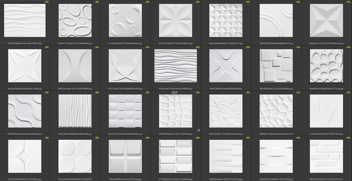This screenshot has height=181, width=352.
Task: Click the JPG badge on the wavy-lines thumbnail 2b103e
Action: [x=47, y=2]
